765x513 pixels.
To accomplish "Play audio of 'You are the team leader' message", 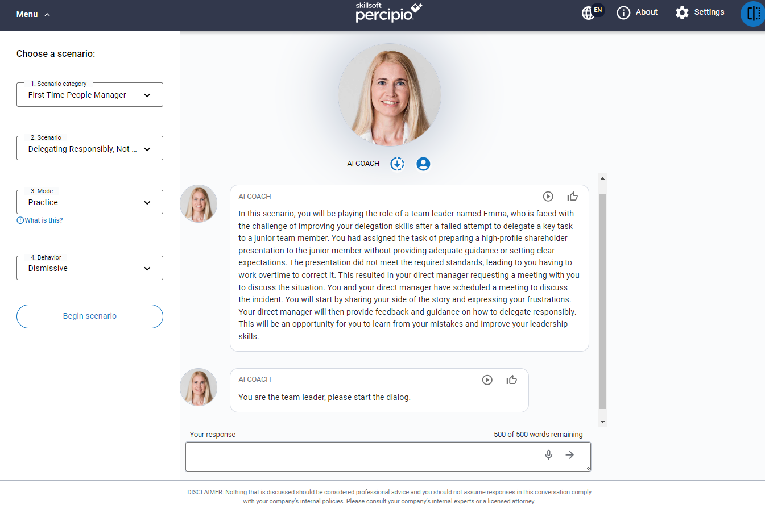I will pyautogui.click(x=487, y=380).
